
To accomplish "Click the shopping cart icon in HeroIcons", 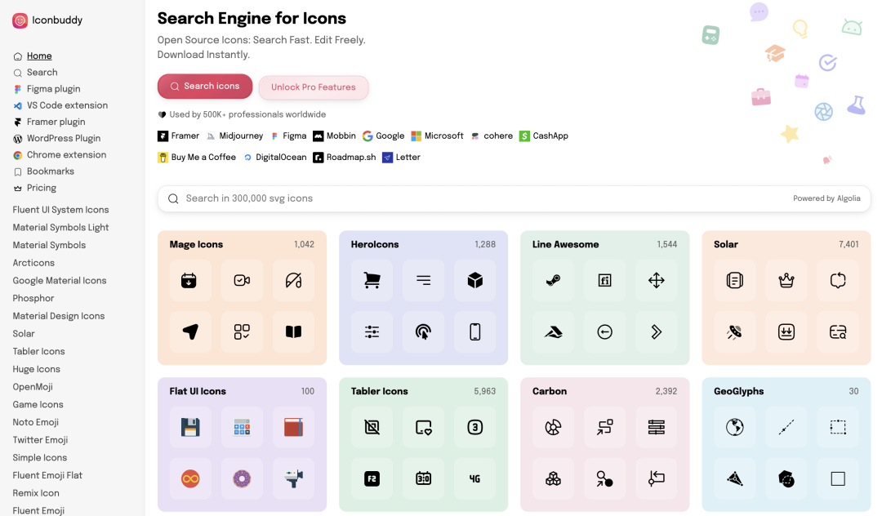I will click(x=372, y=280).
